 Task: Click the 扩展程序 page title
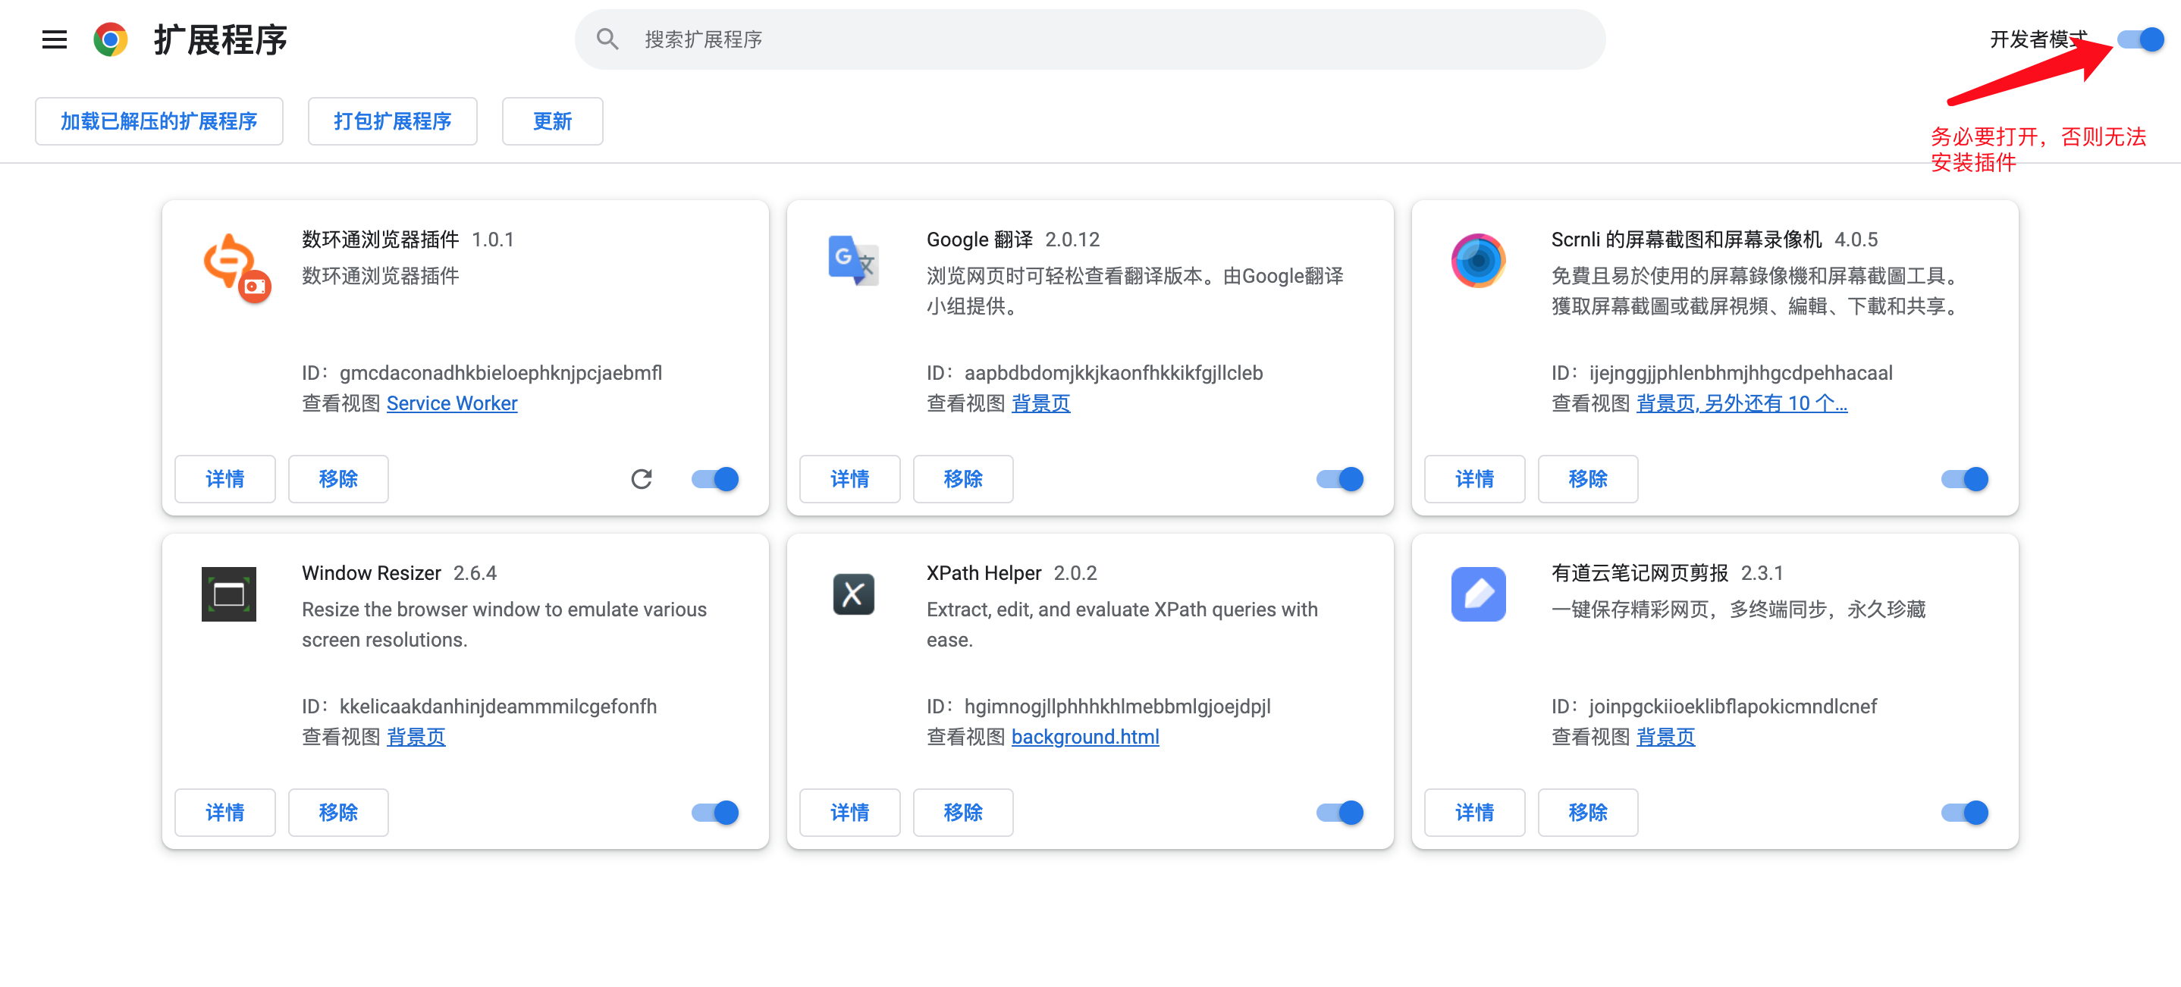(221, 39)
